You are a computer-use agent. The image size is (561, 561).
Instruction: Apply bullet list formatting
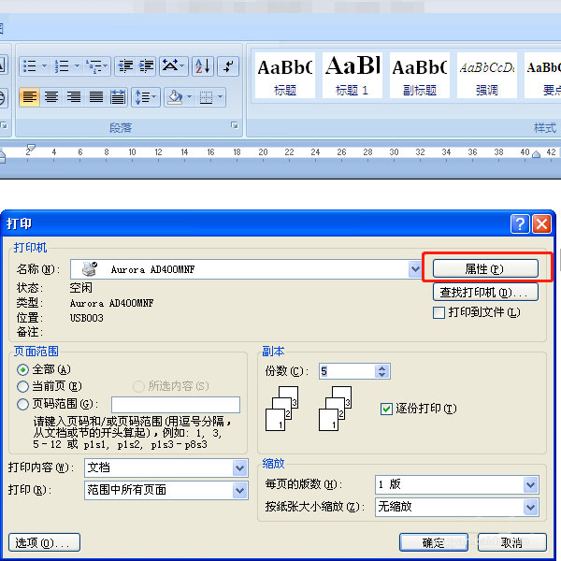point(29,66)
